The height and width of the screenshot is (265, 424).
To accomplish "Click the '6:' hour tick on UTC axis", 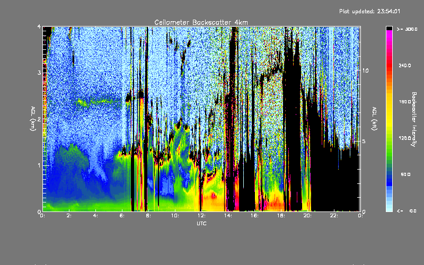I will click(x=122, y=216).
